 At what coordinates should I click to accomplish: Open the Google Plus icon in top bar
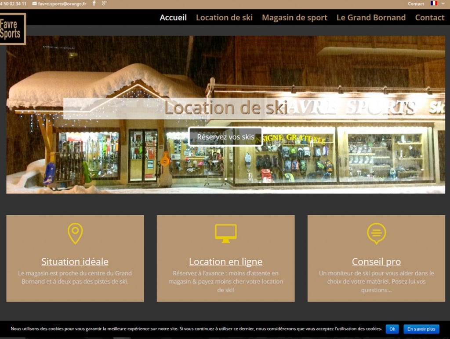pos(104,4)
